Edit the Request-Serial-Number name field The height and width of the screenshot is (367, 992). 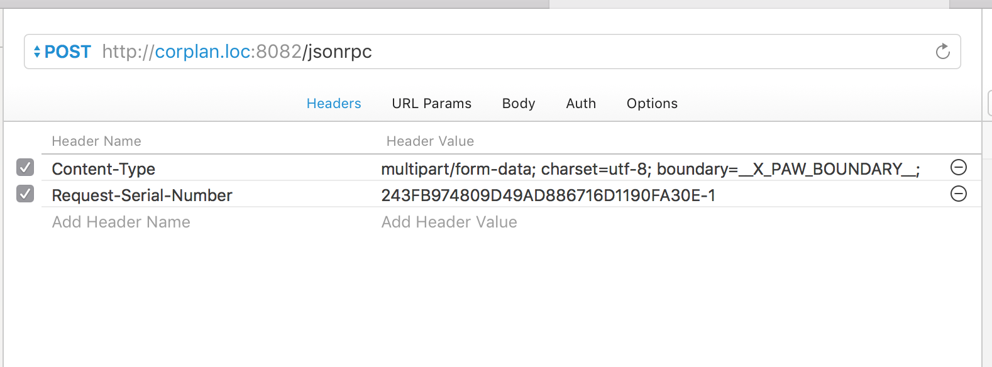(142, 195)
